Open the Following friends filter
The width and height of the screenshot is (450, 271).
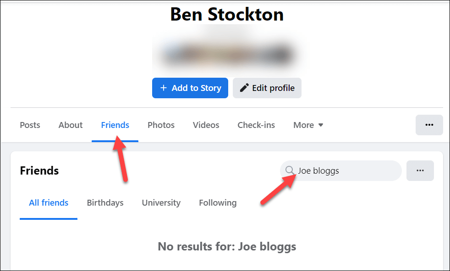tap(218, 202)
